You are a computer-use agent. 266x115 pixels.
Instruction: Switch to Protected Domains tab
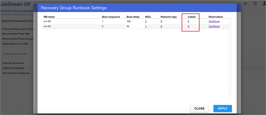click(17, 11)
